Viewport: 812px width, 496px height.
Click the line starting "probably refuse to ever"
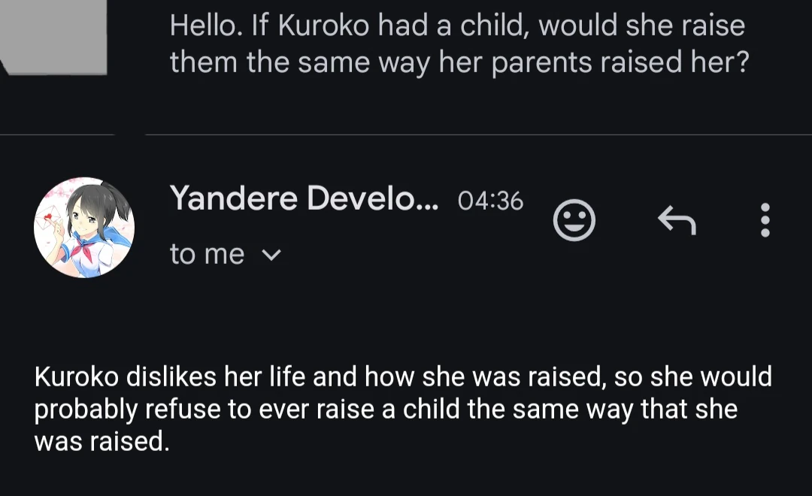click(x=386, y=410)
